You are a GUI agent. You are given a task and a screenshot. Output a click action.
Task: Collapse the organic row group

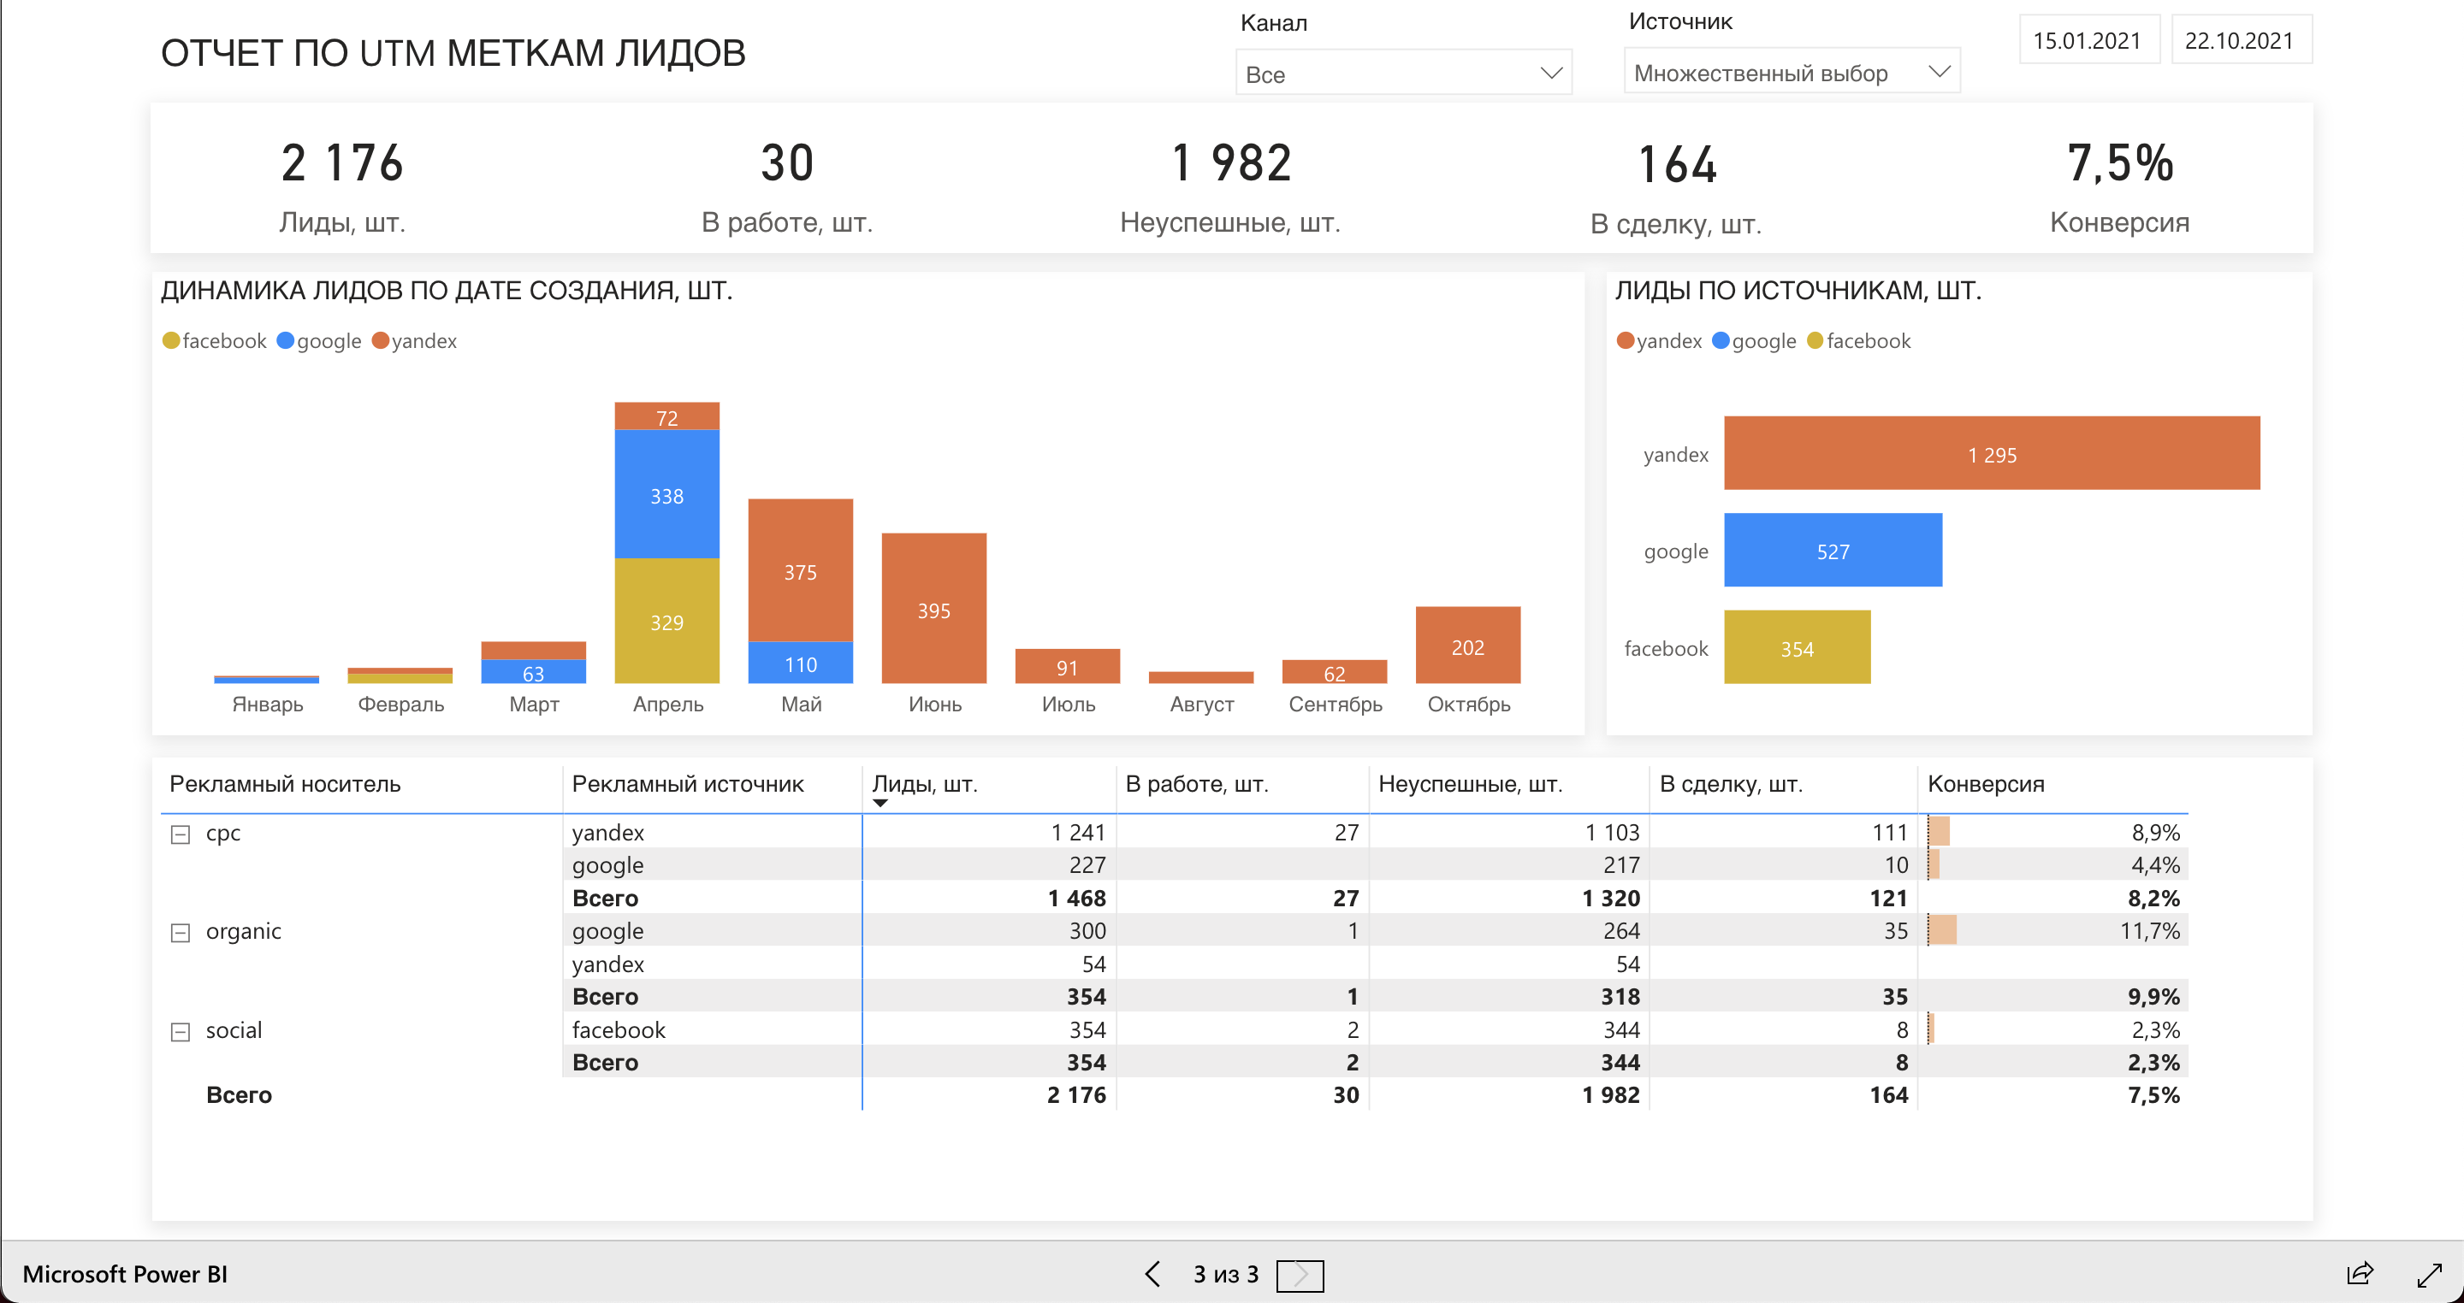pyautogui.click(x=180, y=933)
